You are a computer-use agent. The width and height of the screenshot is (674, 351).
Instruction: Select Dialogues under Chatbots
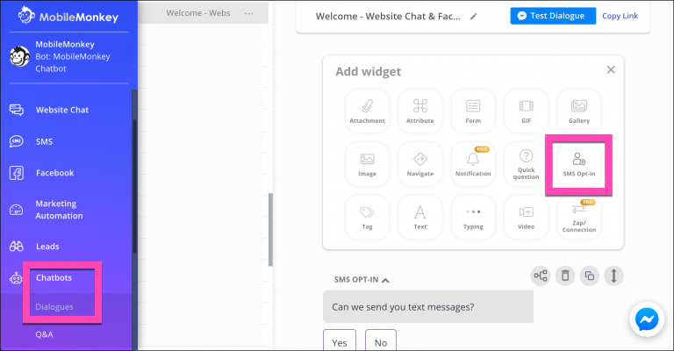click(x=54, y=307)
